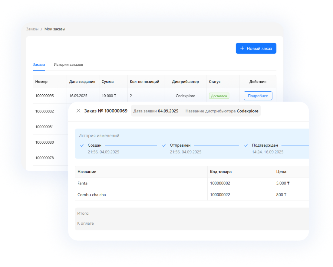Switch to the История заказов tab
This screenshot has width=333, height=267.
point(68,64)
